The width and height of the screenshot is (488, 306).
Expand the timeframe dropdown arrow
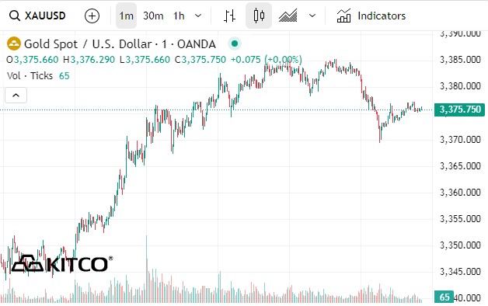[x=198, y=16]
